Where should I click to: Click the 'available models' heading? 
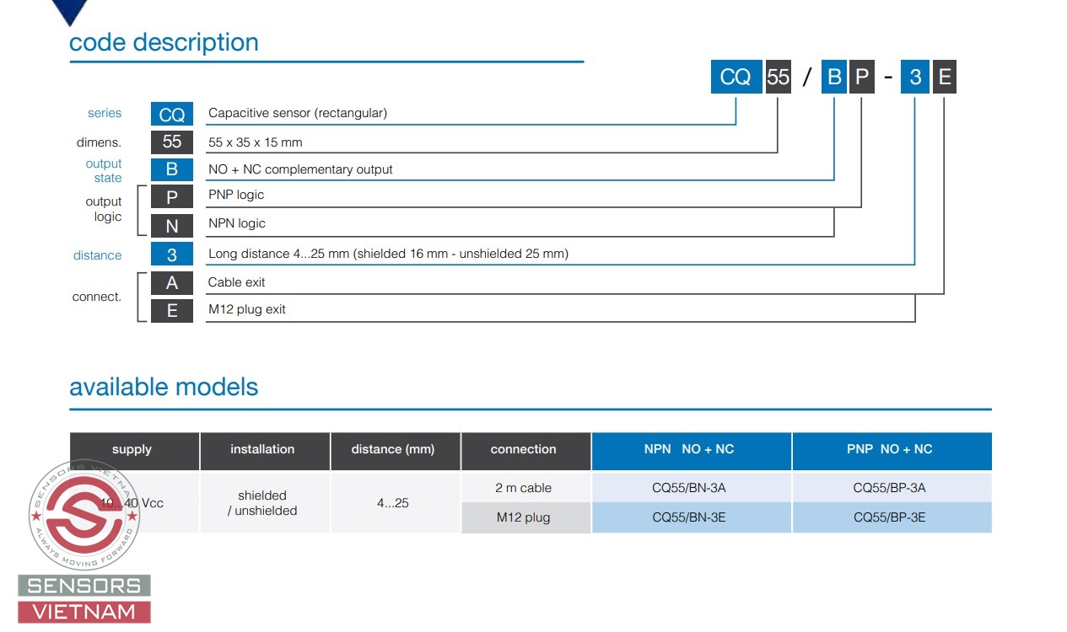pyautogui.click(x=164, y=387)
